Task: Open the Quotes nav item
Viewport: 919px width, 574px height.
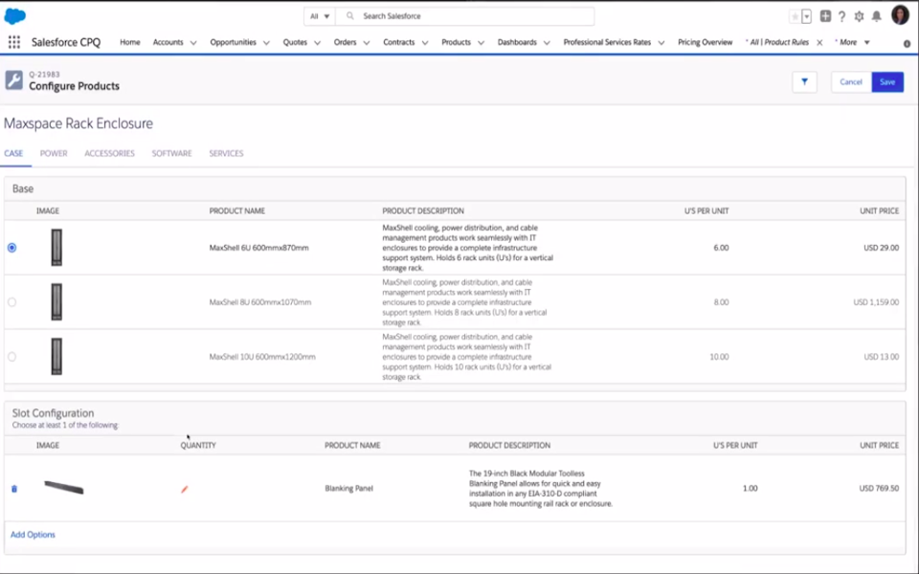Action: 295,42
